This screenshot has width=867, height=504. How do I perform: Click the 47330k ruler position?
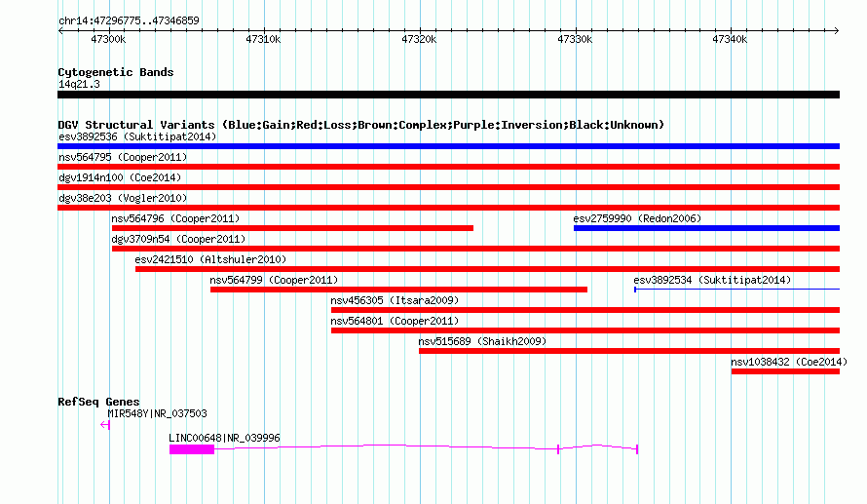pyautogui.click(x=575, y=39)
